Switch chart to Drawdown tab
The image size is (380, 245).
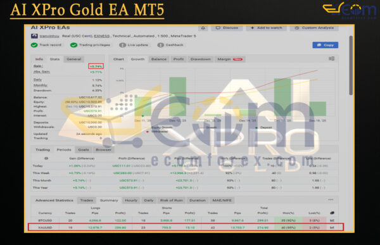point(200,59)
